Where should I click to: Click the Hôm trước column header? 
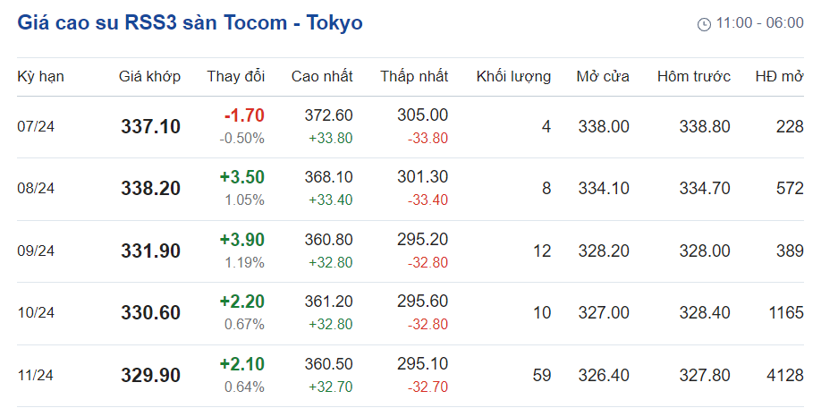click(694, 77)
